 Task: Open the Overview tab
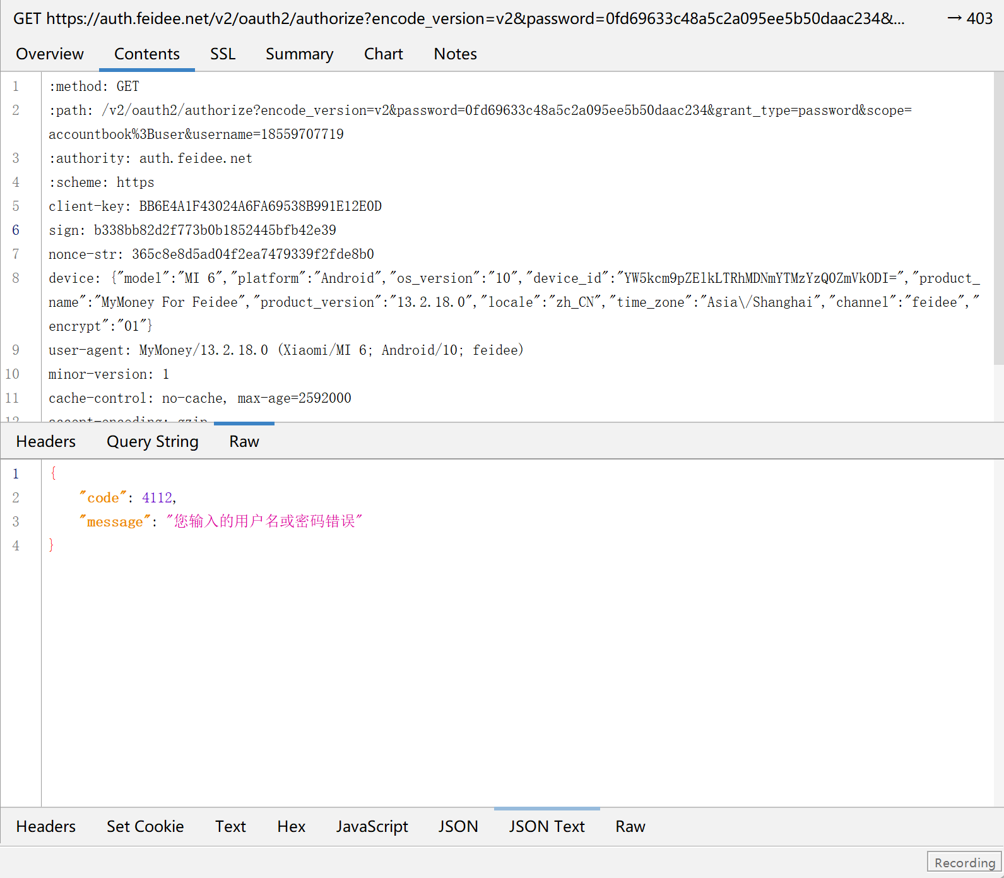[50, 54]
